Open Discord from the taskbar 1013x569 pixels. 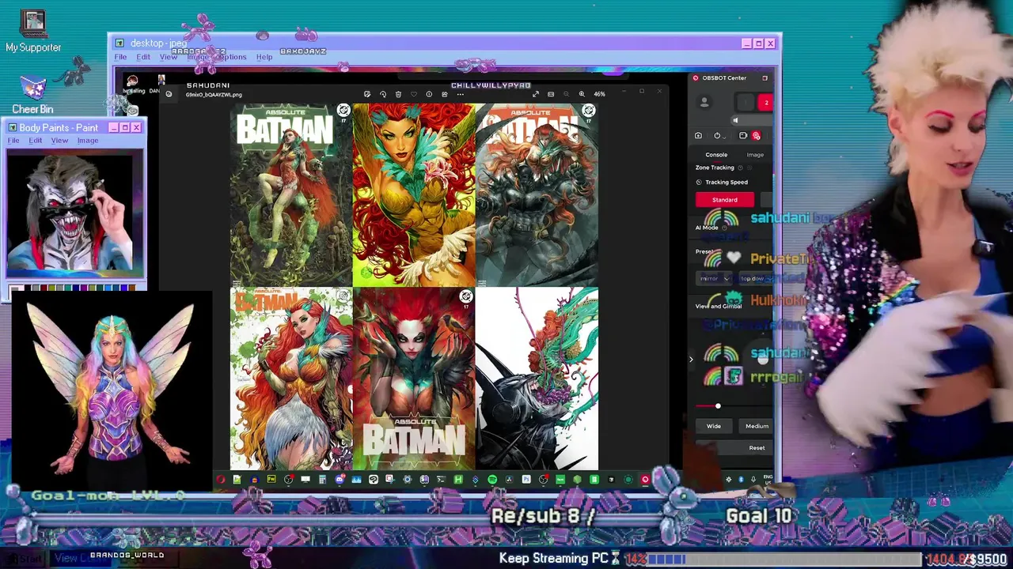340,479
